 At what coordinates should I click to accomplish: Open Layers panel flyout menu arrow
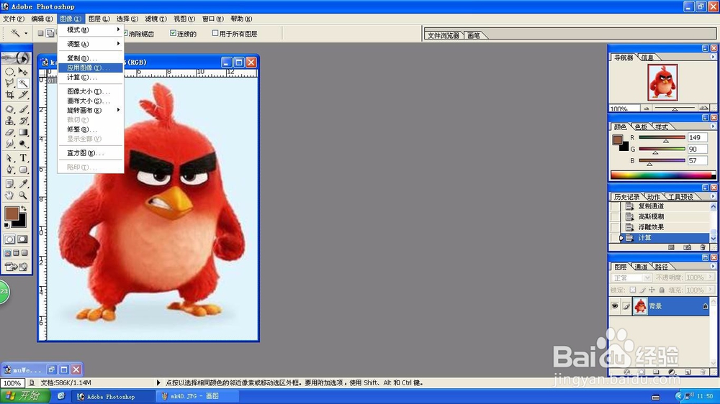713,266
